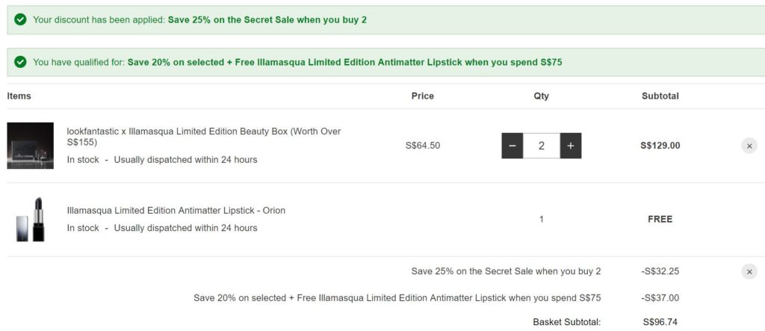
Task: Click the Subtotal column header
Action: [x=660, y=96]
